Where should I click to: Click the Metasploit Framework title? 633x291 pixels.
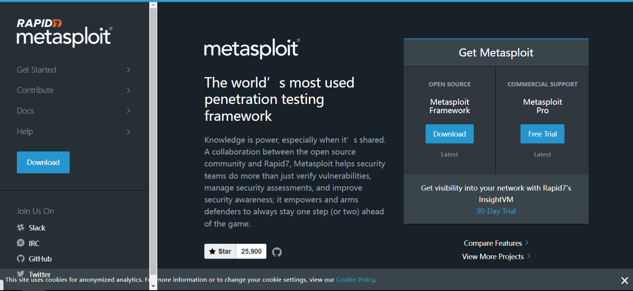(x=450, y=106)
